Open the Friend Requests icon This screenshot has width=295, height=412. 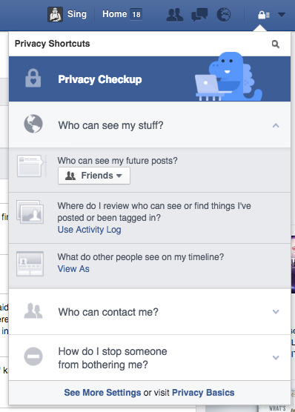pos(175,15)
